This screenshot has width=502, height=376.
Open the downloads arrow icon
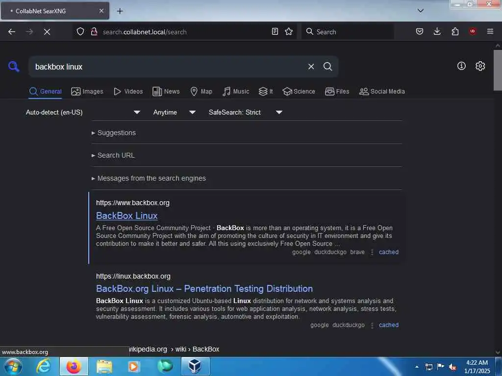437,31
